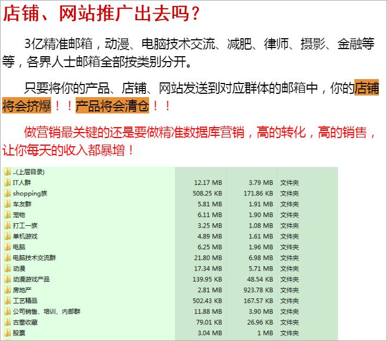387x341 pixels.
Task: Click the 3.25 MB size value
Action: click(x=210, y=226)
